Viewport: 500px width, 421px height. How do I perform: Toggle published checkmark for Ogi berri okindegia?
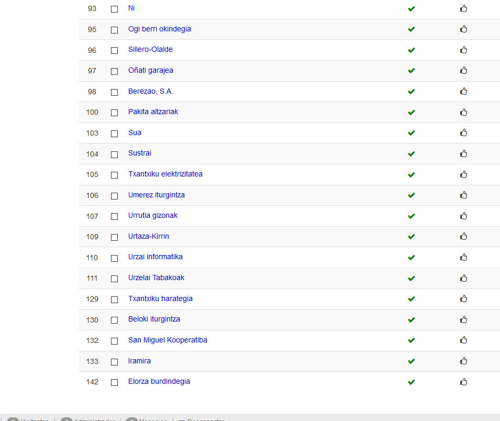412,29
